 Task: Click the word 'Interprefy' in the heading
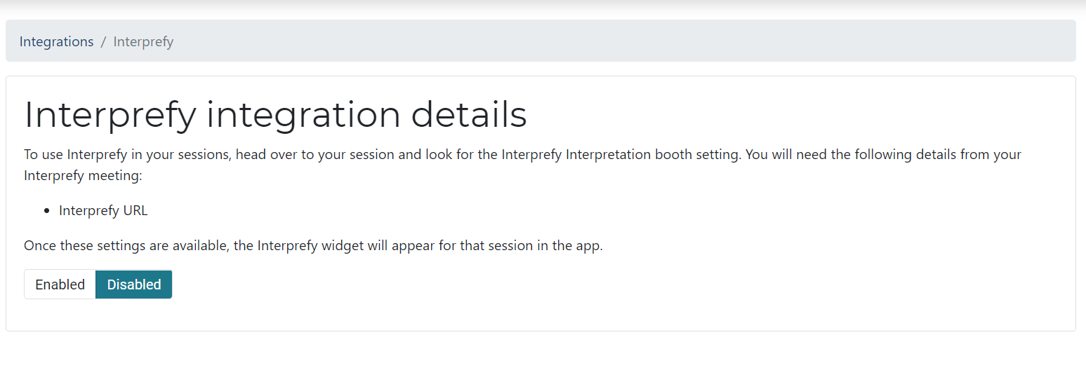coord(110,115)
